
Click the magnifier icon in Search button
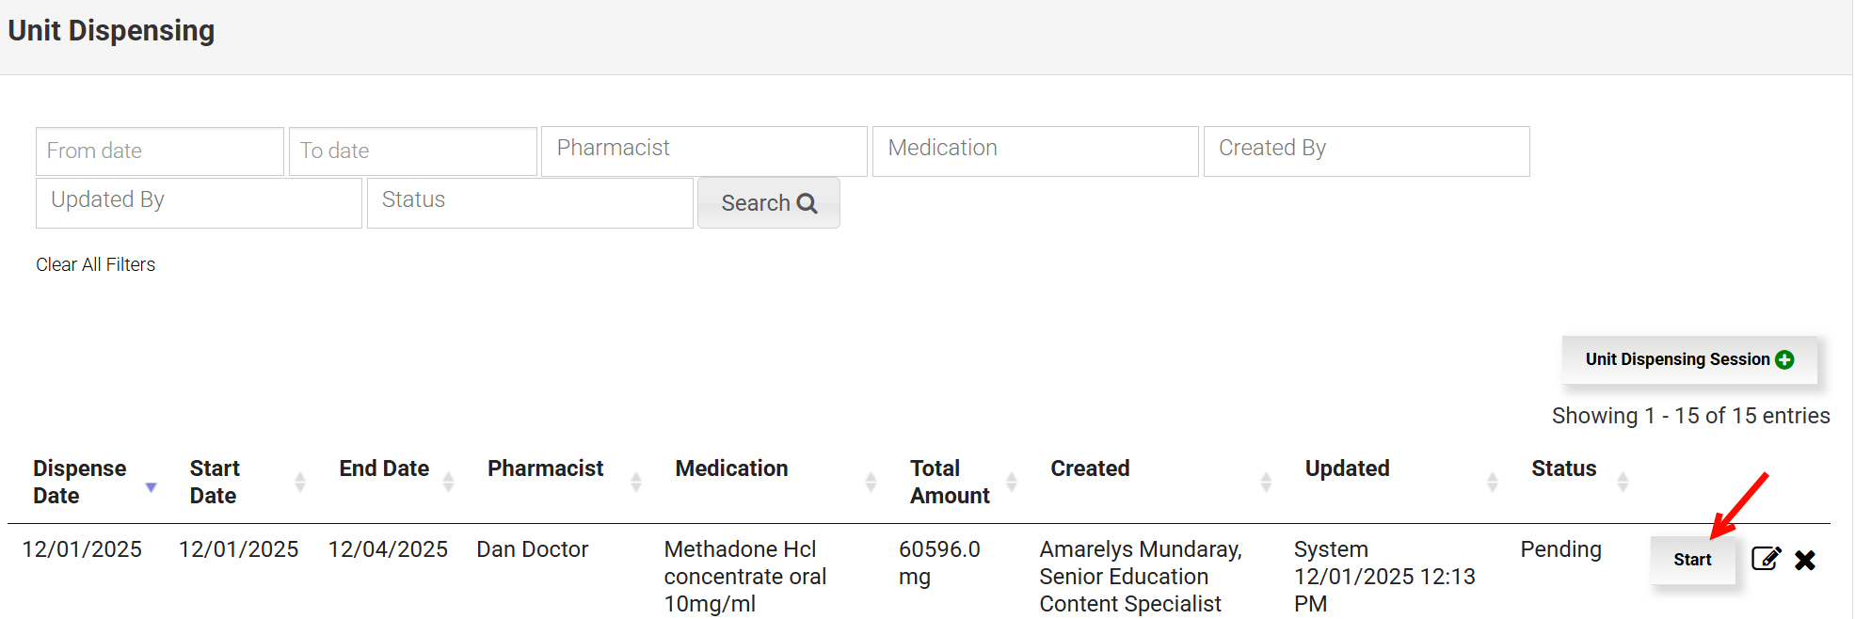click(x=807, y=203)
